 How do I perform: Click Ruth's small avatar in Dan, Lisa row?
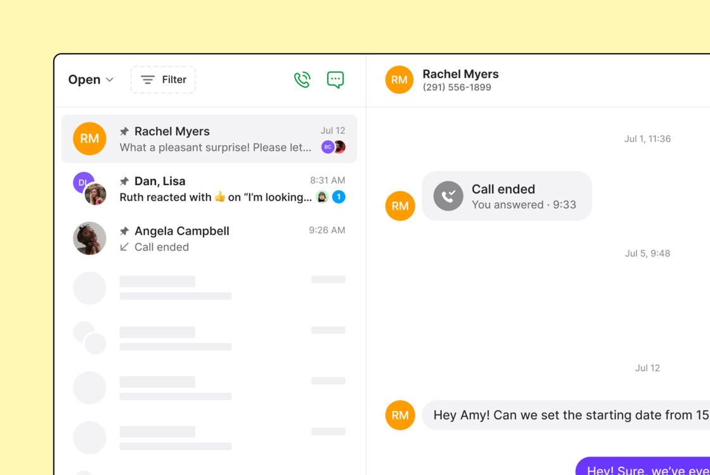click(322, 197)
